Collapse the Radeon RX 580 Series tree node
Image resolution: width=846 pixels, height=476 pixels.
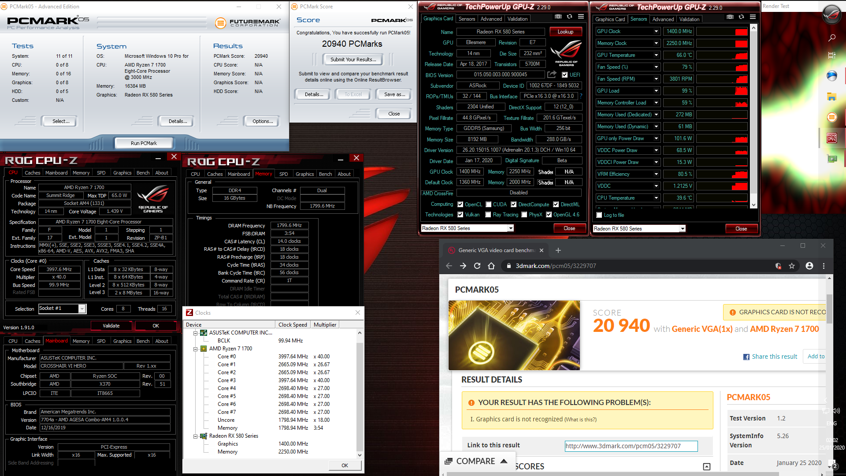(x=195, y=436)
